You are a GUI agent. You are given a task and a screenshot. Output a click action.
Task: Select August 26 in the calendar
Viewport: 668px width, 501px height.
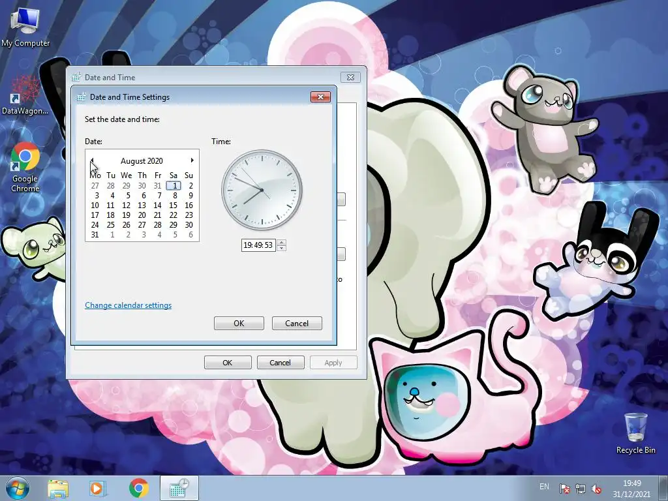click(127, 225)
